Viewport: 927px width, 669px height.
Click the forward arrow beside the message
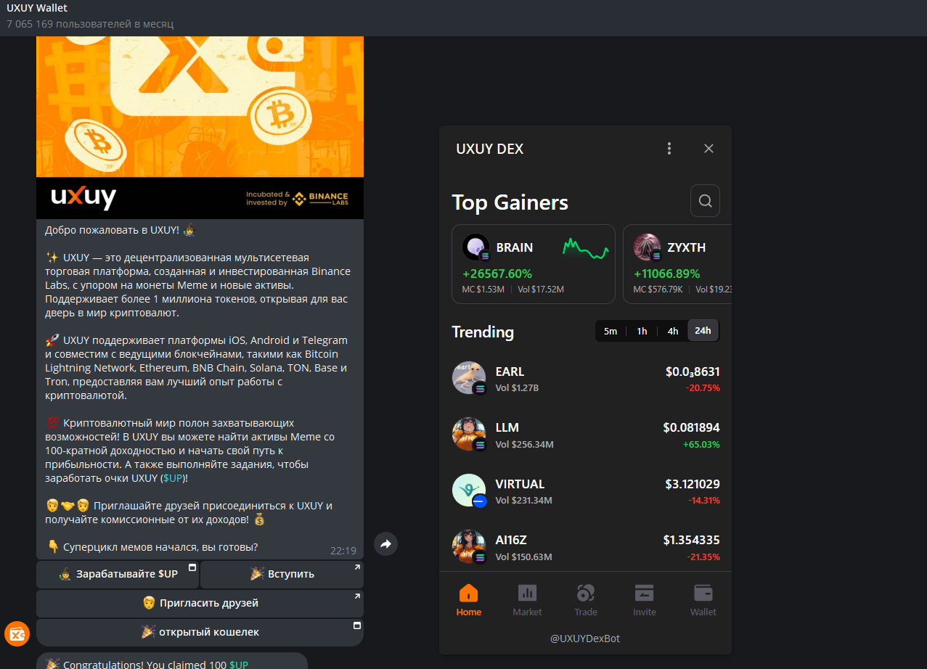(x=385, y=543)
